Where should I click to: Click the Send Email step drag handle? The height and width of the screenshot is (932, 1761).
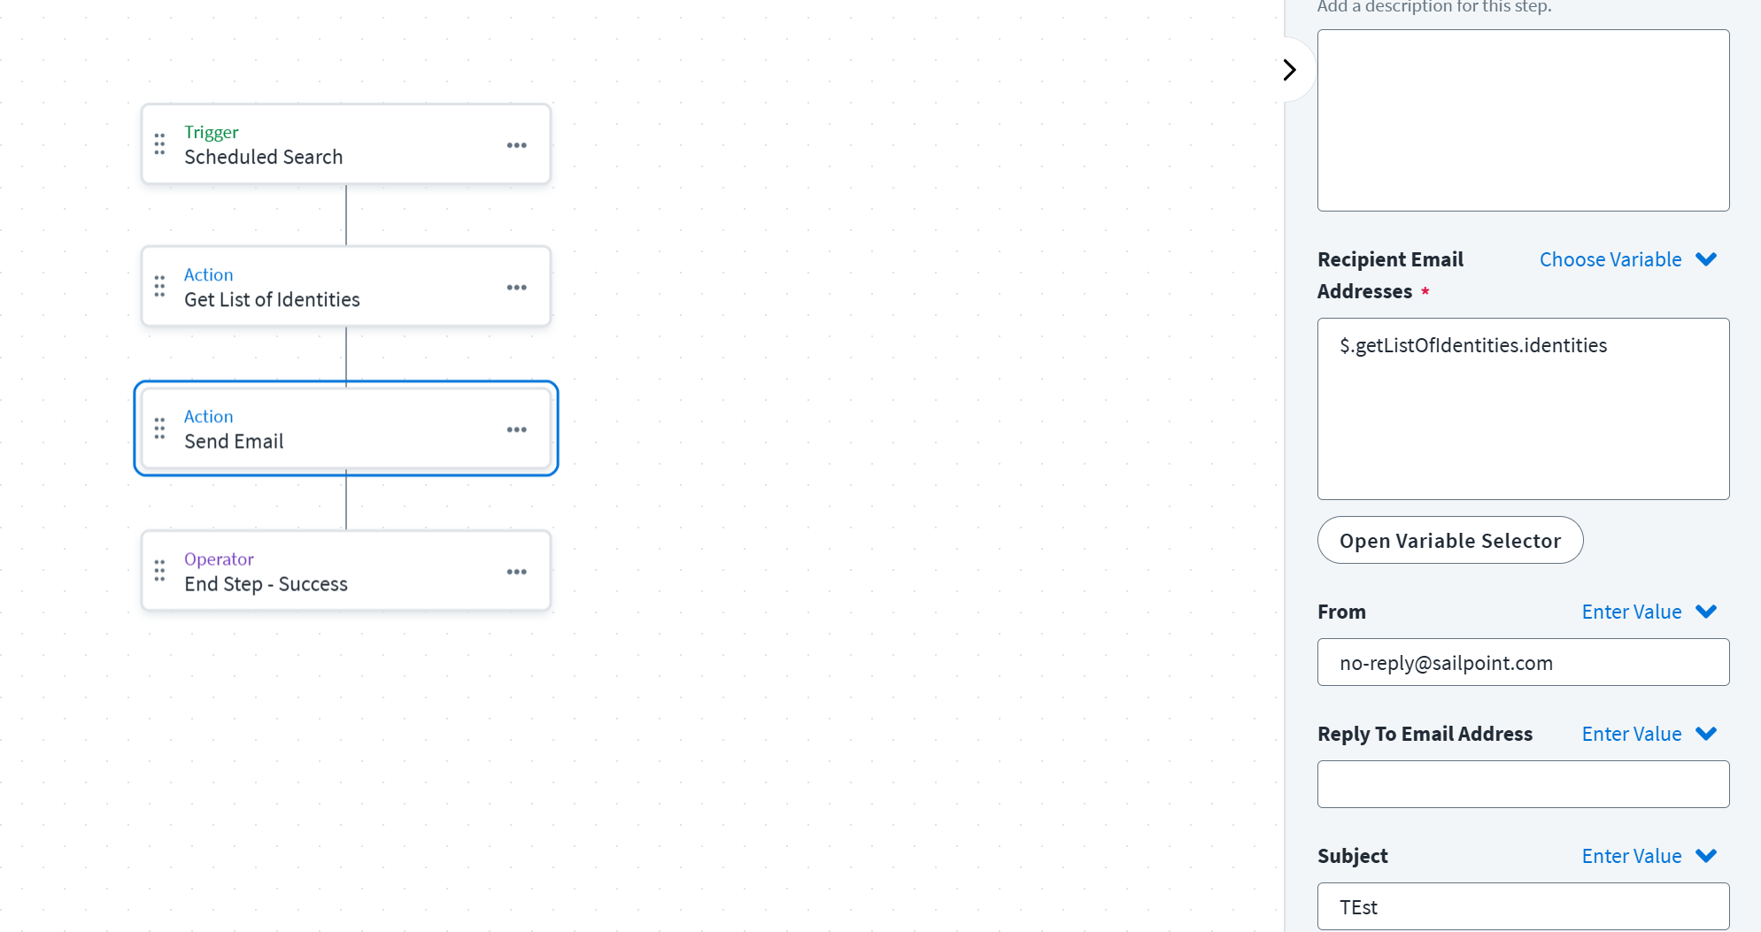pyautogui.click(x=159, y=429)
